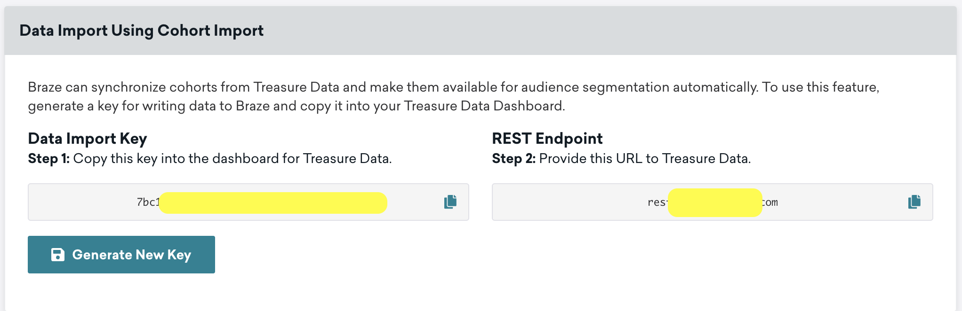Screen dimensions: 962x311
Task: Click the 'Copy this key into the dashboard' instruction
Action: [232, 159]
